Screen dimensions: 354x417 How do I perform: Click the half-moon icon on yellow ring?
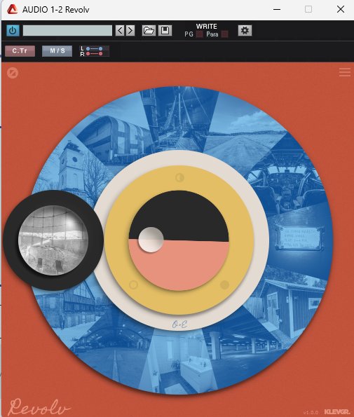click(x=179, y=177)
